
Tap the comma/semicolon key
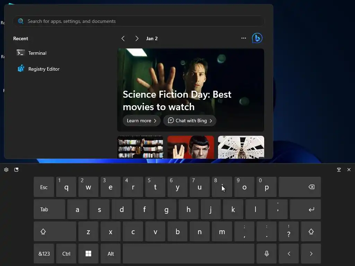[x=244, y=231]
